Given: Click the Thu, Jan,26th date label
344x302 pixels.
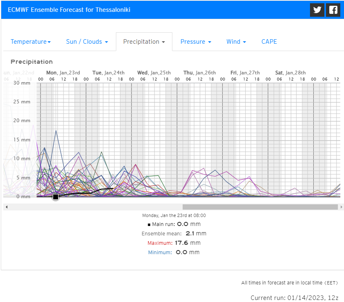Looking at the screenshot, I should [199, 73].
